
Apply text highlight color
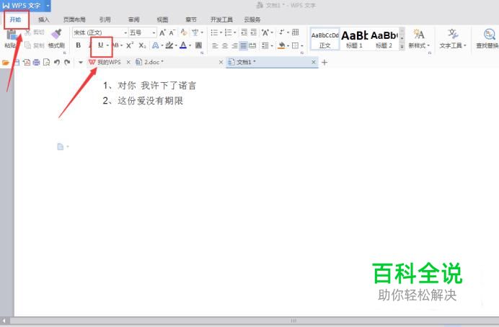tap(169, 45)
